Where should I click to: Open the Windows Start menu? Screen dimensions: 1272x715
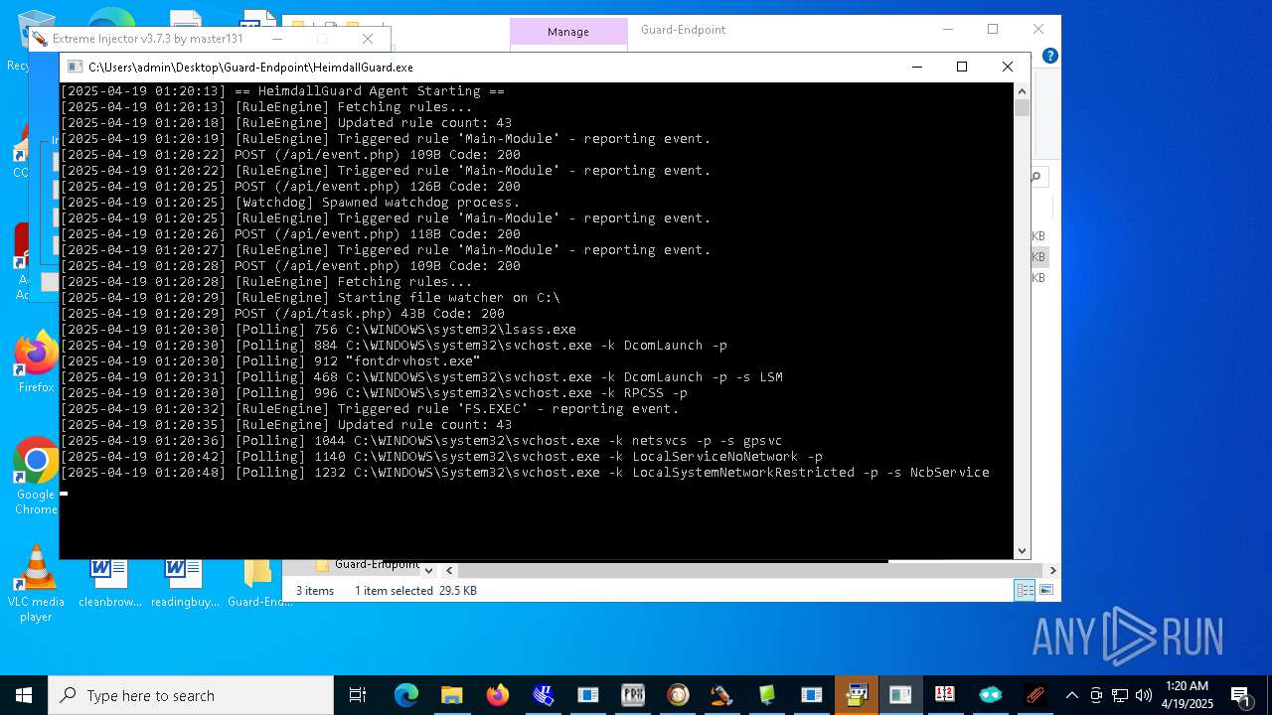(x=24, y=695)
